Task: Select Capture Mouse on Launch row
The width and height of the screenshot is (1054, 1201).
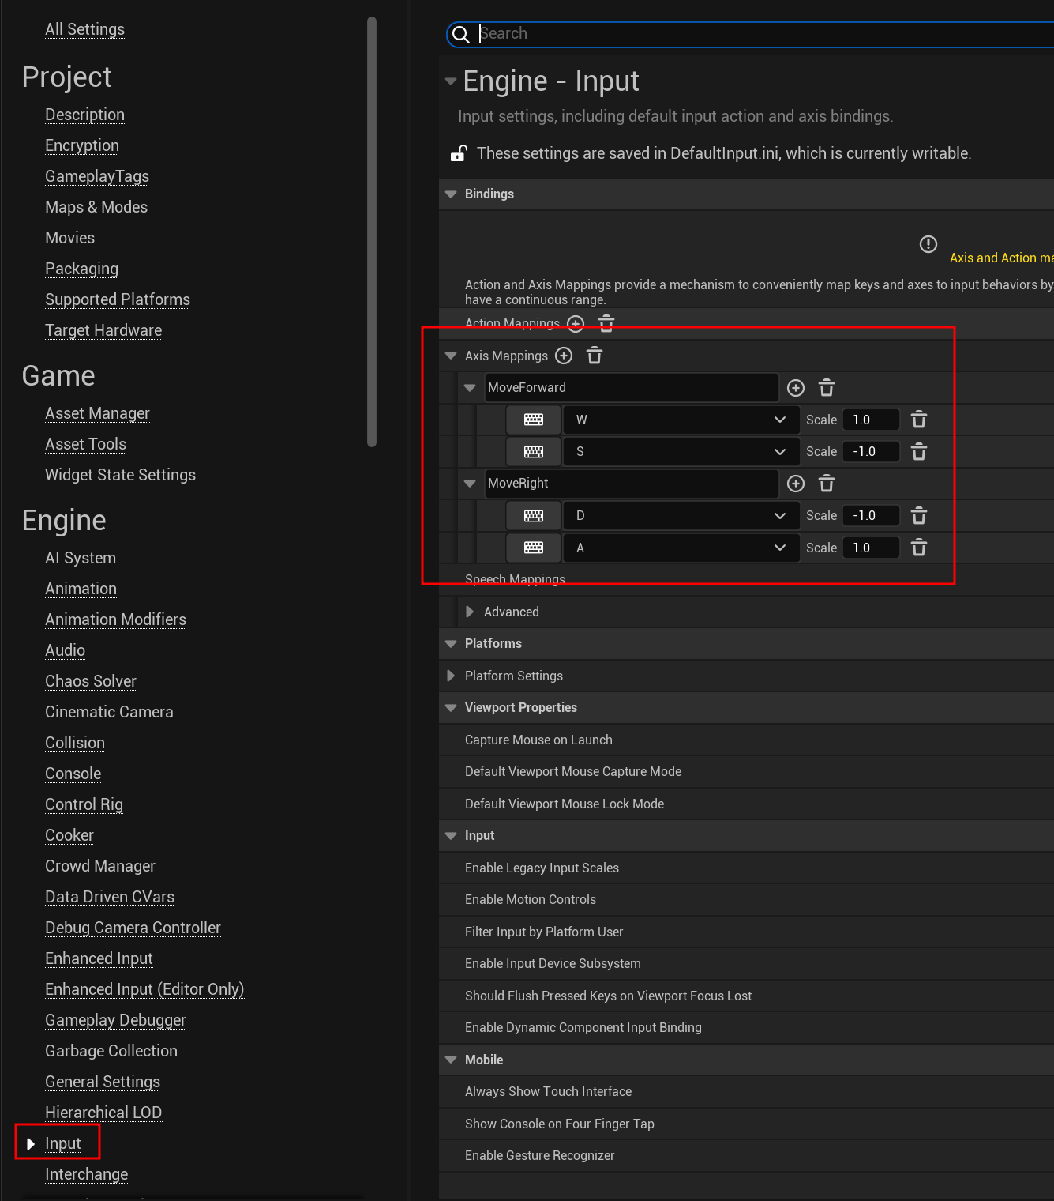Action: [x=746, y=740]
